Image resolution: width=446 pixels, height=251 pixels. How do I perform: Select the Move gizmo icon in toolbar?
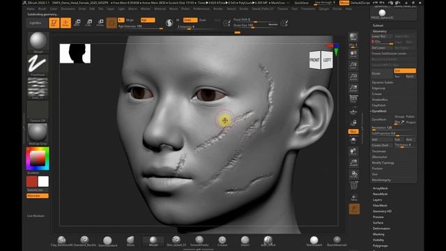(77, 23)
